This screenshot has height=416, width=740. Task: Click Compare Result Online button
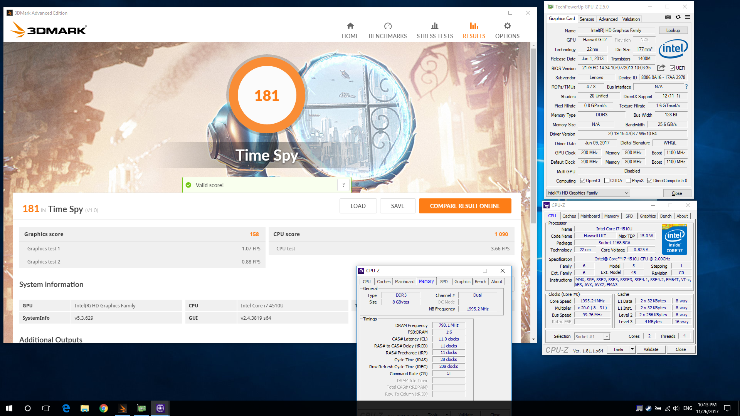(465, 206)
